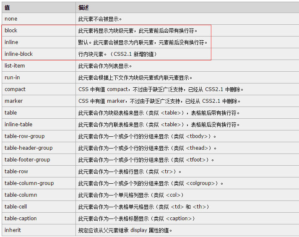The height and width of the screenshot is (237, 299).
Task: Click description mentioning <colgroup>
Action: [151, 183]
